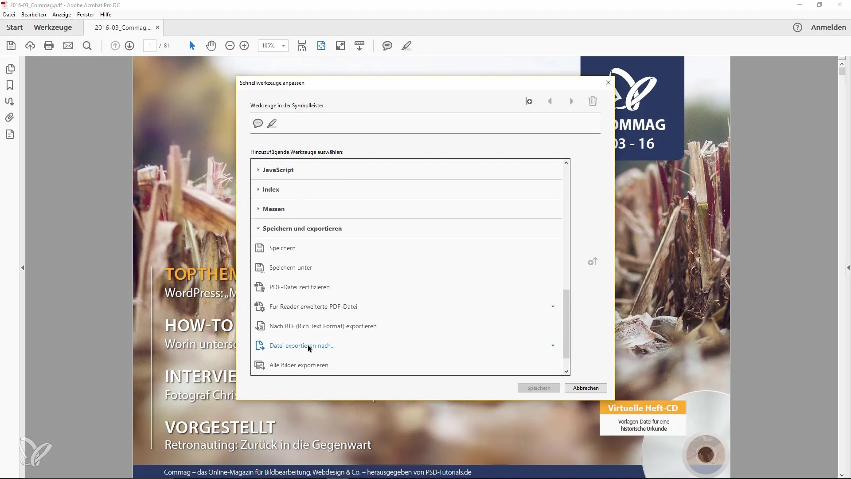Select the Hand pan tool
851x479 pixels.
tap(211, 46)
